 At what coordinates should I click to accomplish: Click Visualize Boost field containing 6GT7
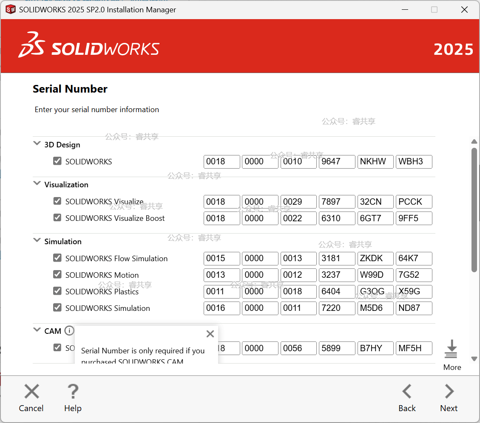(x=375, y=218)
